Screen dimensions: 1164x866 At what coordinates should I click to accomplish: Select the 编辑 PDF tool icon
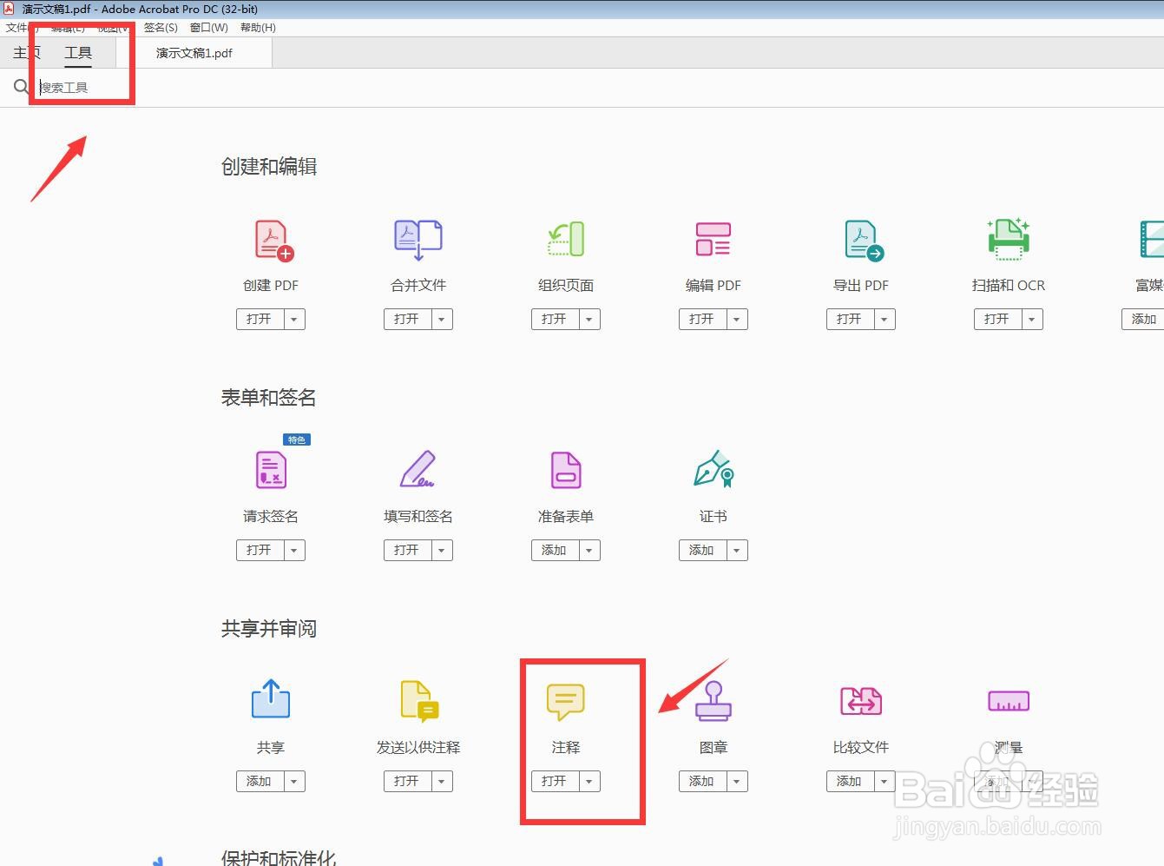(713, 241)
